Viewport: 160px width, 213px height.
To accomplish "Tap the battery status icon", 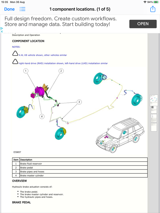I will (x=156, y=2).
